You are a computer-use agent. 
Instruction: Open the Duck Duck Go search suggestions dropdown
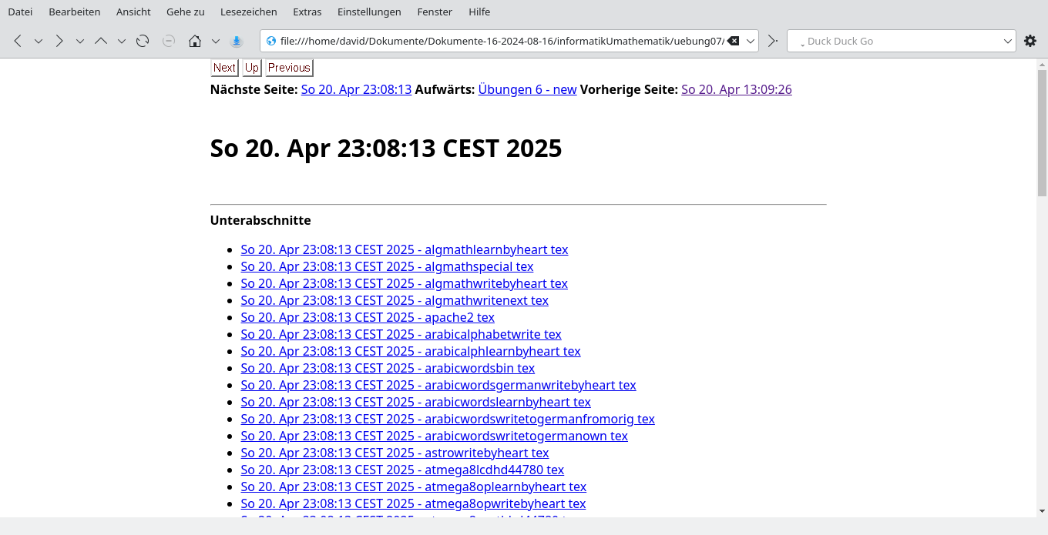tap(1008, 41)
